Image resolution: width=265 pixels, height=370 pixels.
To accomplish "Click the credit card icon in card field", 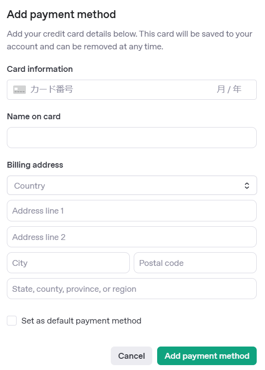I will 20,89.
